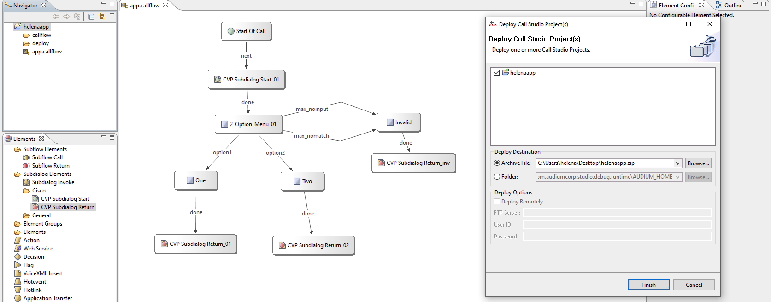Select the 2_Option_Menu_01 node
The image size is (771, 302).
click(x=249, y=124)
